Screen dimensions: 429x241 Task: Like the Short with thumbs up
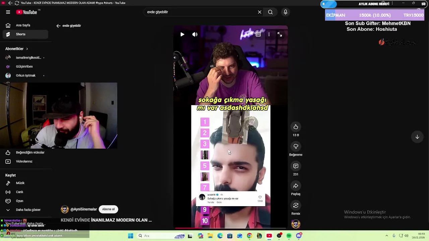296,127
